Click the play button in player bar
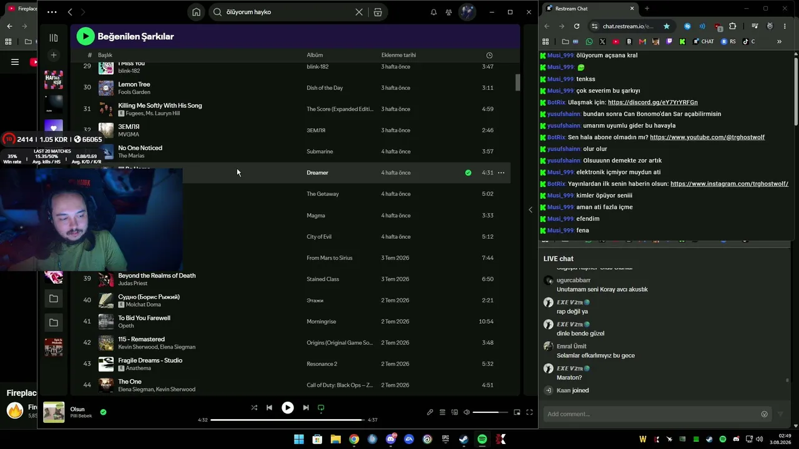Image resolution: width=799 pixels, height=449 pixels. click(x=288, y=408)
